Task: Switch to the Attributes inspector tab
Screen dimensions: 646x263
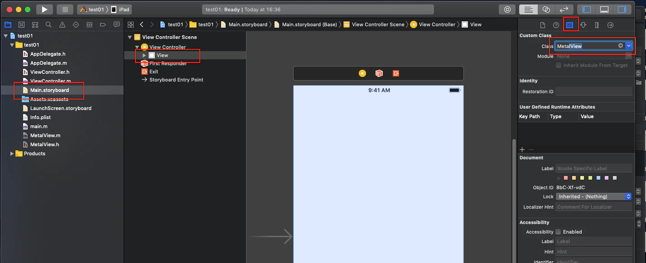Action: tap(583, 25)
